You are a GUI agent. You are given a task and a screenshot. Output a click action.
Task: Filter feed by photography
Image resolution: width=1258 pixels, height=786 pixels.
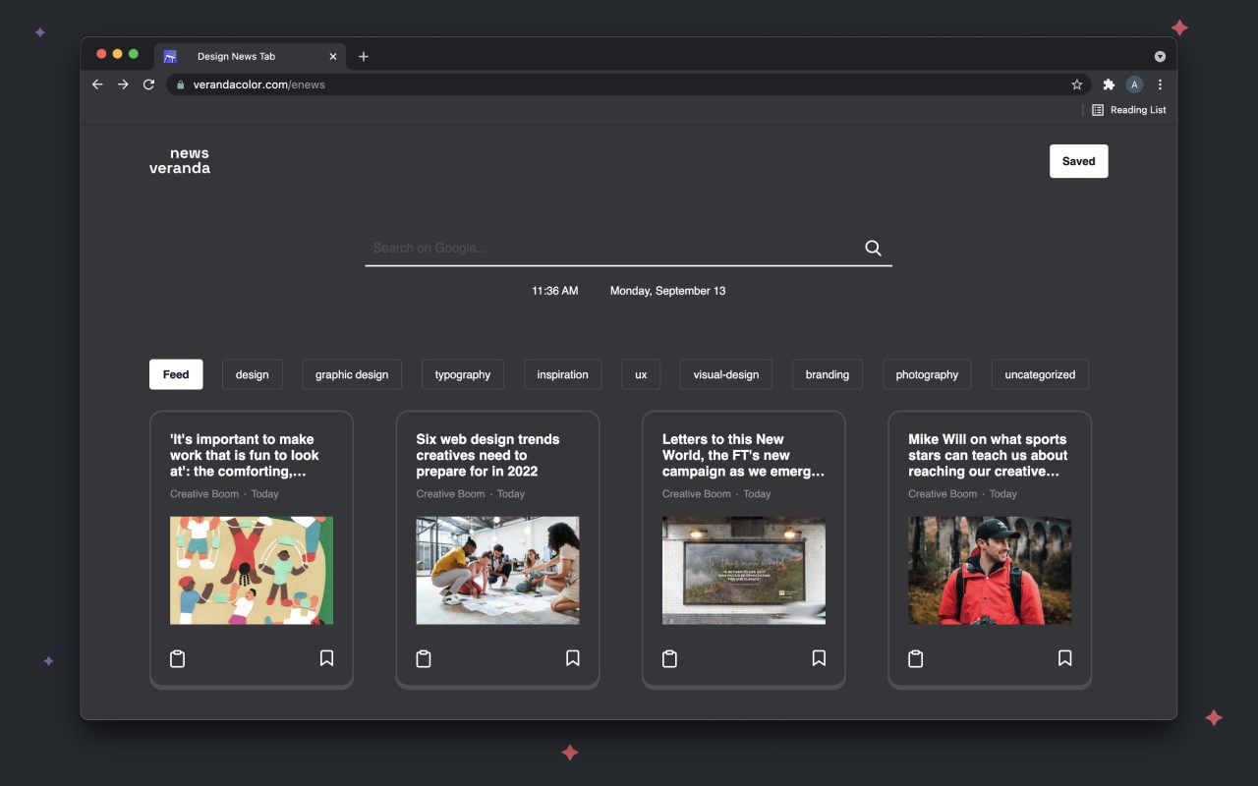927,374
